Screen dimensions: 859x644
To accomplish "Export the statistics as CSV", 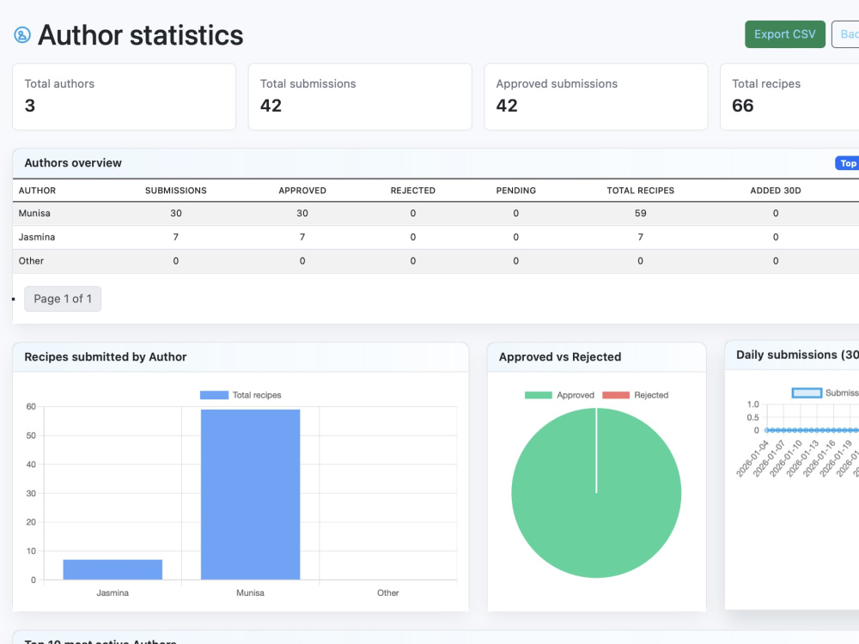I will [x=784, y=34].
